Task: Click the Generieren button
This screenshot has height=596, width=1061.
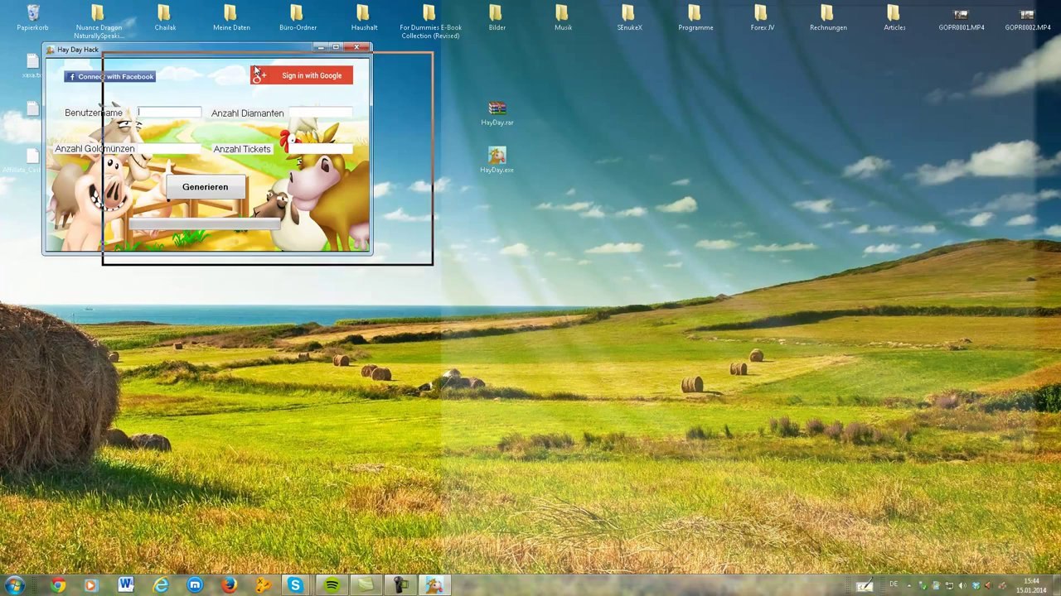Action: pos(205,187)
